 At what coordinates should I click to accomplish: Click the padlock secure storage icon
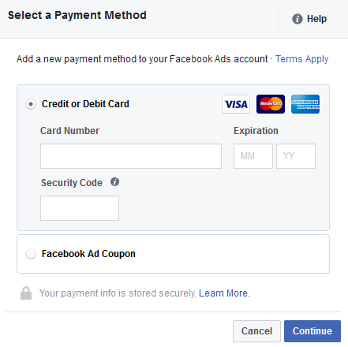[x=26, y=293]
